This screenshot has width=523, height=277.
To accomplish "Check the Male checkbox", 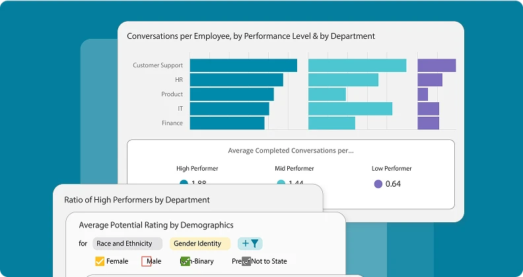I will pos(147,261).
